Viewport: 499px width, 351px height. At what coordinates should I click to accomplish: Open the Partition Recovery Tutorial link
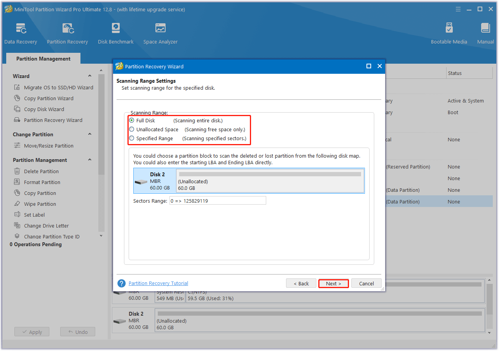tap(158, 283)
